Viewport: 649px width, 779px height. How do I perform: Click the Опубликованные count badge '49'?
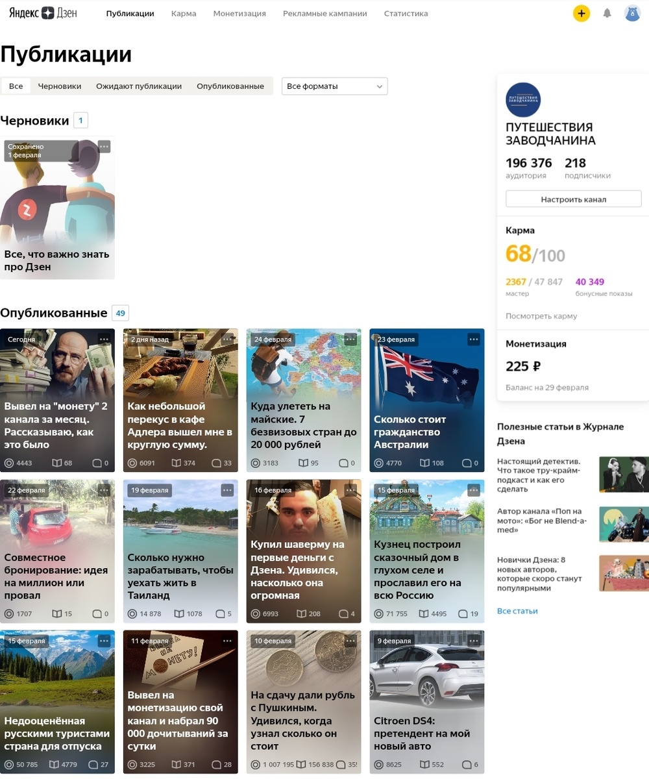[x=120, y=313]
